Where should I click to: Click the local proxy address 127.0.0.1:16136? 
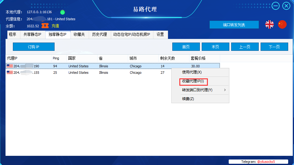tap(39, 12)
